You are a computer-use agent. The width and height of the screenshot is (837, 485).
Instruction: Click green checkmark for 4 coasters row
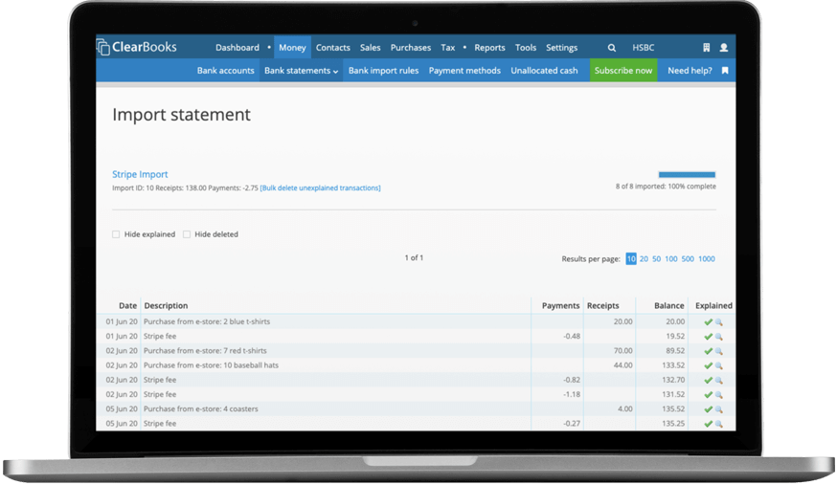pyautogui.click(x=709, y=409)
